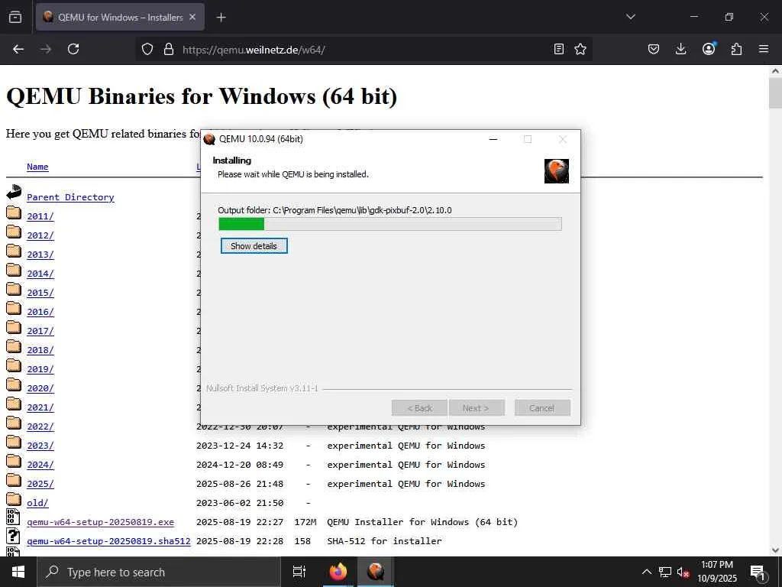Show site security padlock information

click(169, 49)
